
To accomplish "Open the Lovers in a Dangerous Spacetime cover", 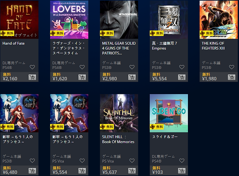I will point(69,20).
